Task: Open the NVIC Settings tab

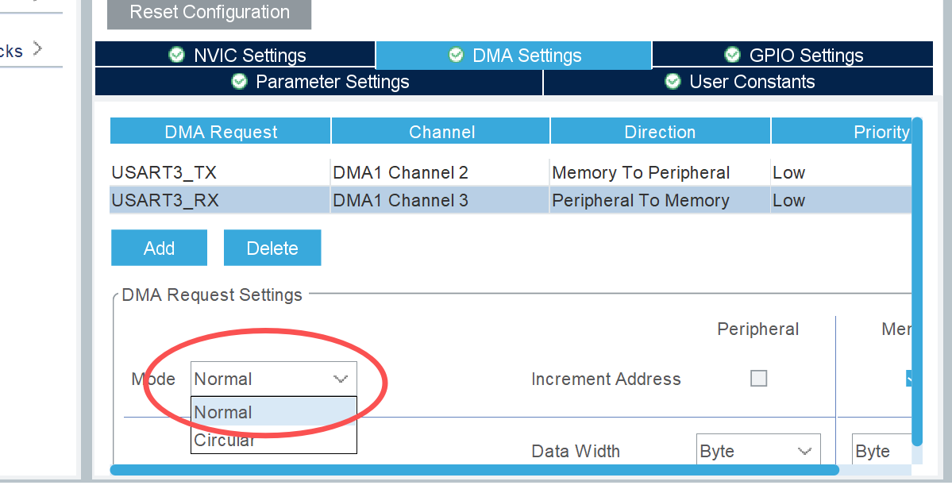Action: (235, 56)
